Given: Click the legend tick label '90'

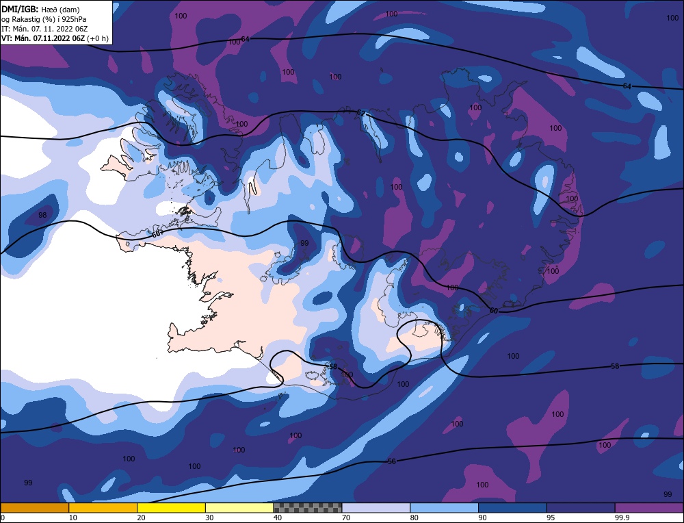Looking at the screenshot, I should point(482,518).
